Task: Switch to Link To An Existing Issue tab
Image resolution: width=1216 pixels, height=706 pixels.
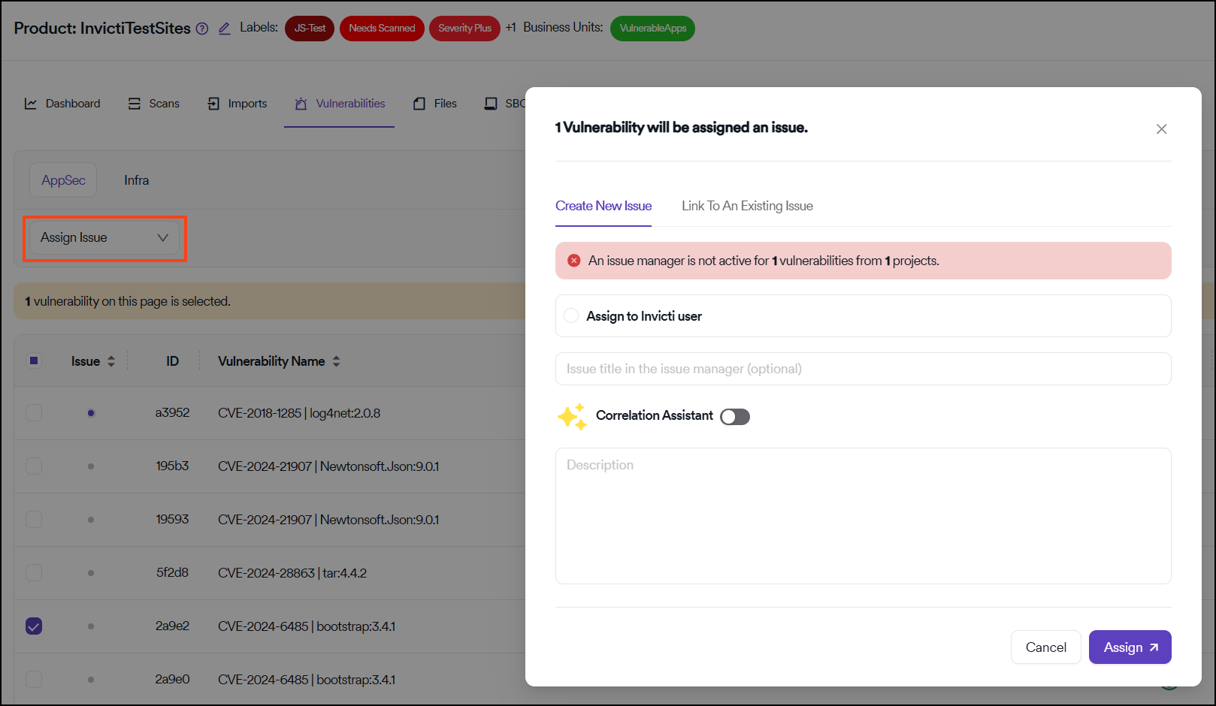Action: tap(747, 206)
